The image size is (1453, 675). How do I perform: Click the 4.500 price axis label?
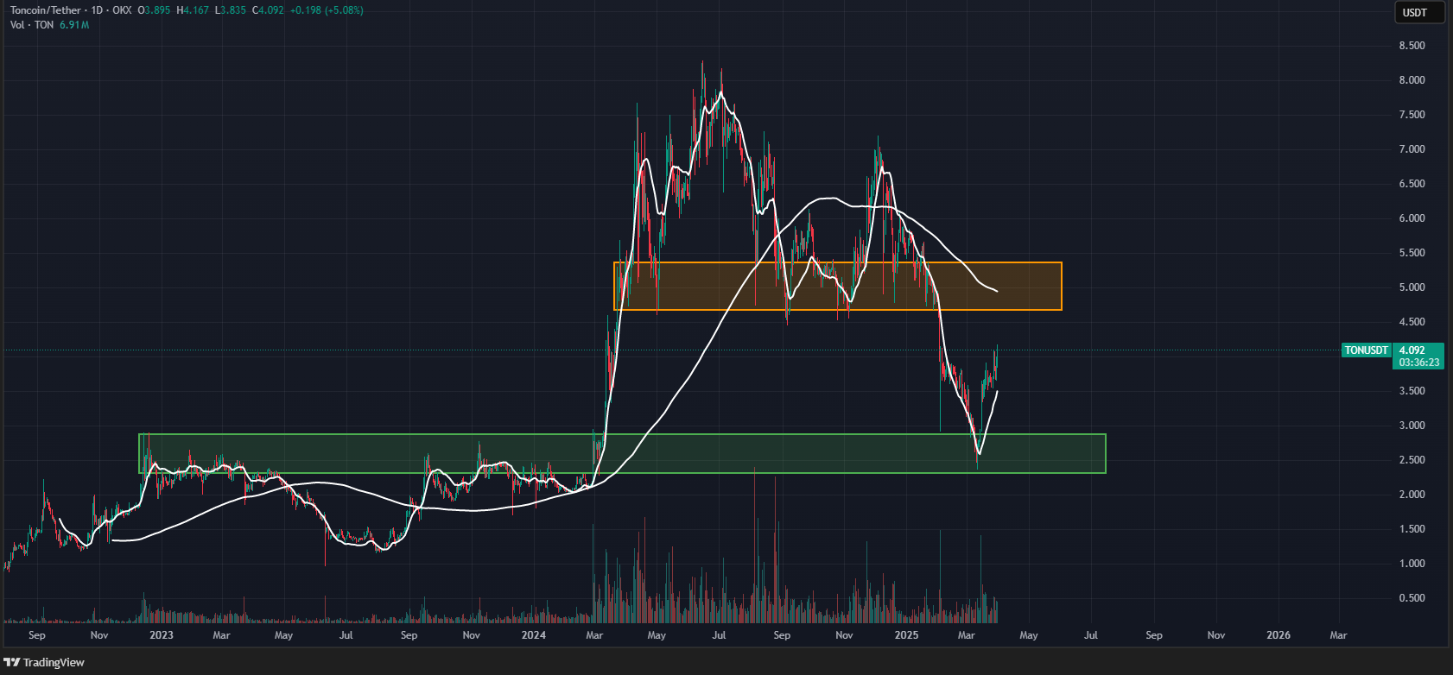(1412, 322)
